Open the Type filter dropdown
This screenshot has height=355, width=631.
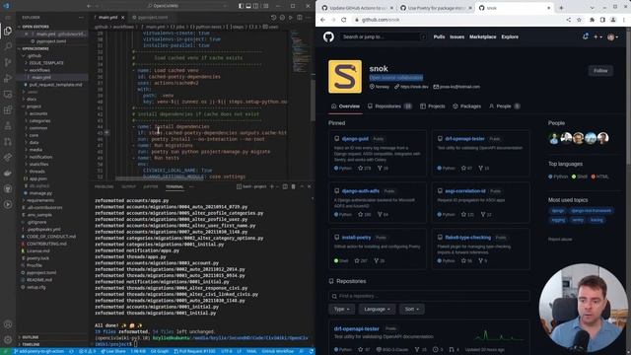pos(342,309)
